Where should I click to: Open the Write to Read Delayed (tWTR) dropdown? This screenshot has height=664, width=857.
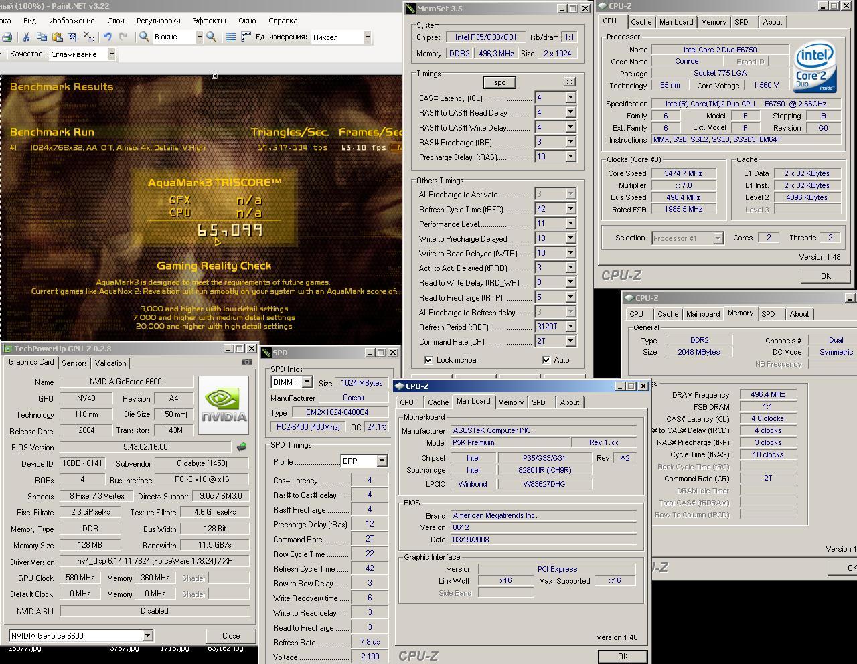[570, 253]
